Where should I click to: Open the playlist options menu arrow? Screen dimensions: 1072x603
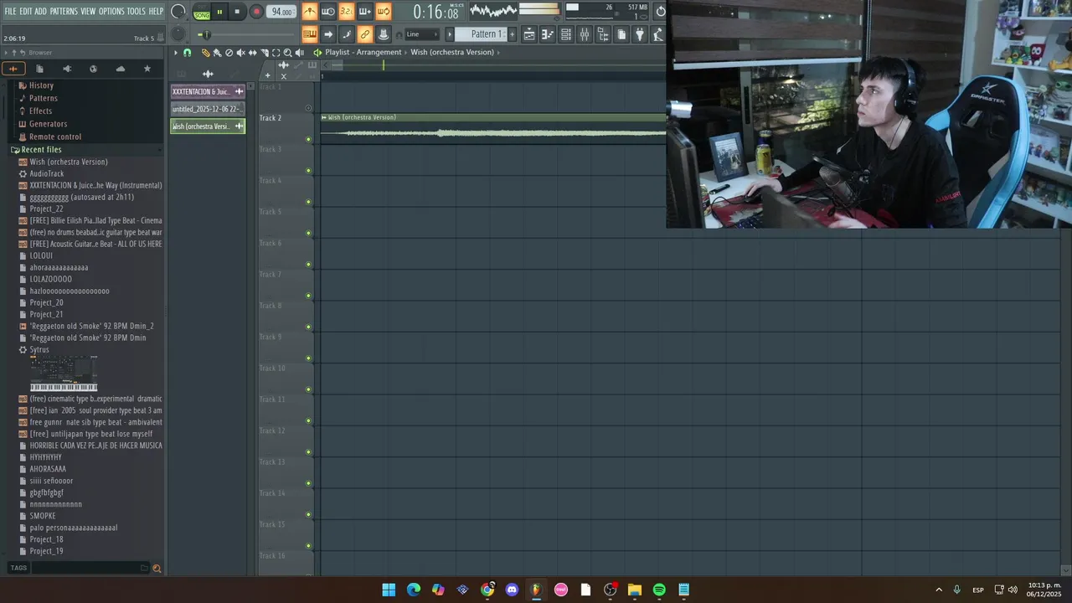[x=176, y=53]
